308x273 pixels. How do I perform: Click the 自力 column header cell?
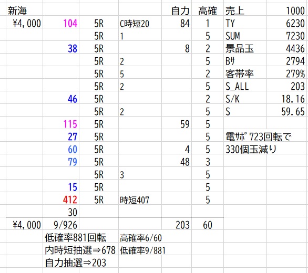177,11
